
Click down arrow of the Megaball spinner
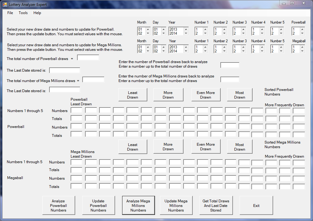pyautogui.click(x=302, y=51)
